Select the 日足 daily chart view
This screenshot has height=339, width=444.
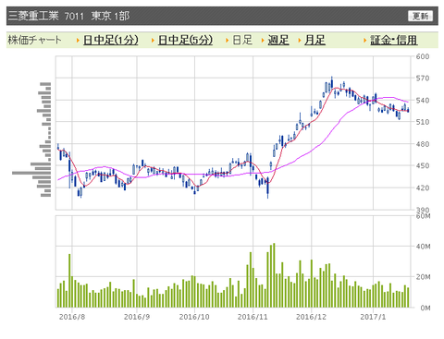[242, 40]
